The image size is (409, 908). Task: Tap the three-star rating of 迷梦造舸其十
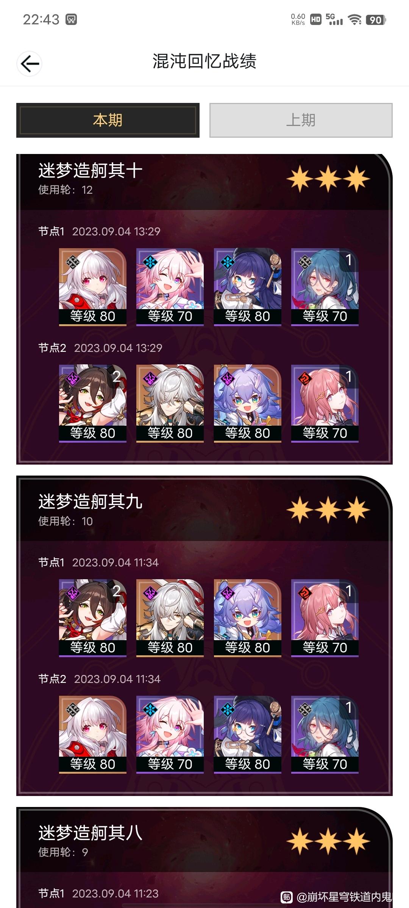point(328,179)
